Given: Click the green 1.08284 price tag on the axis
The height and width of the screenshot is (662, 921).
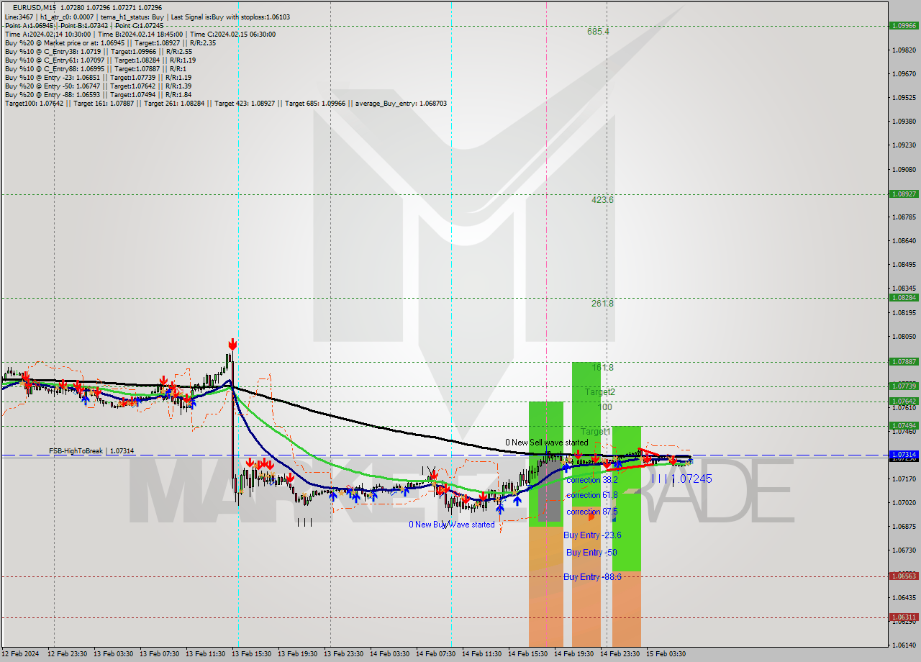Looking at the screenshot, I should 904,297.
